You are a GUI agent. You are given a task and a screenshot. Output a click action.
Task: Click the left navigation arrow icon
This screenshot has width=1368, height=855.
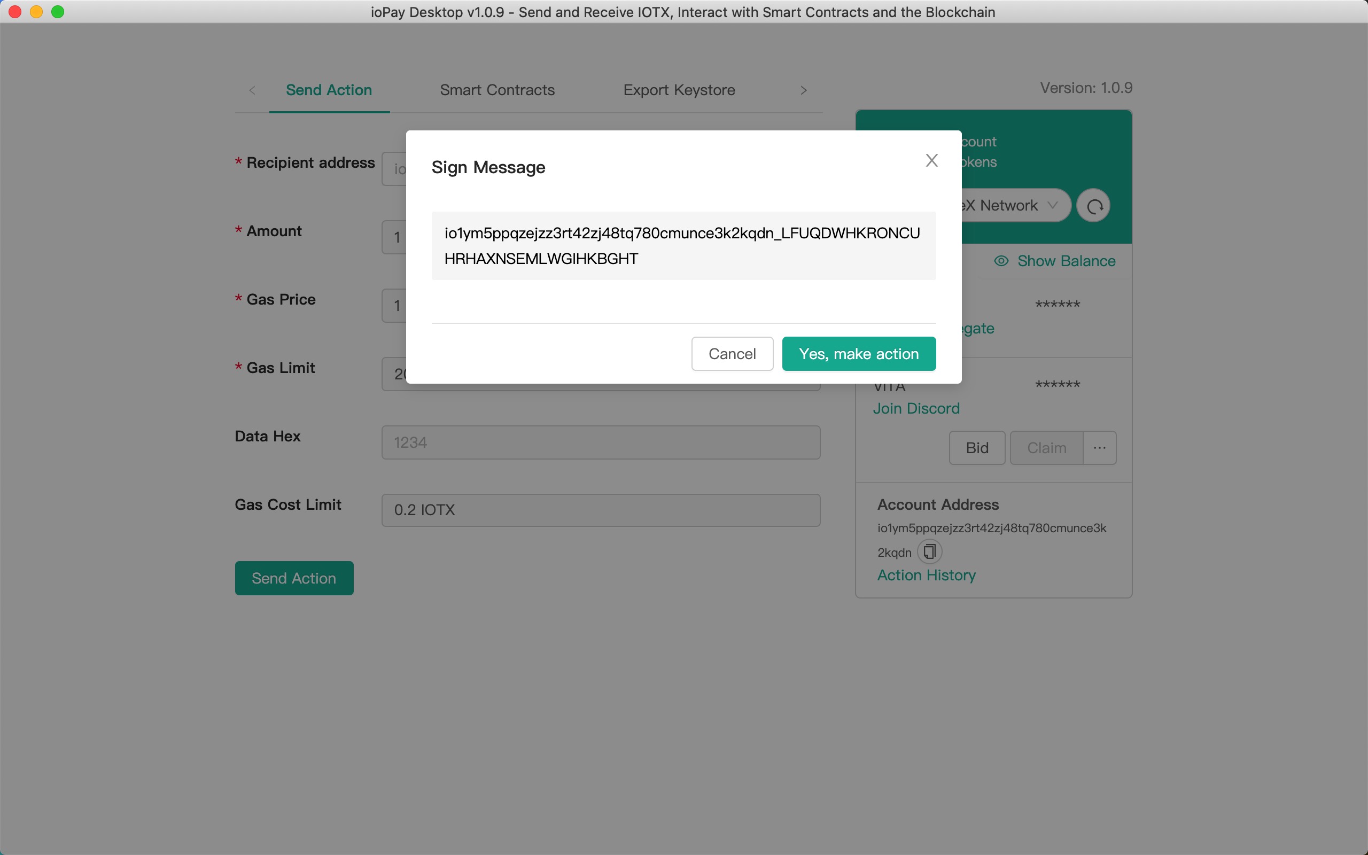tap(252, 91)
